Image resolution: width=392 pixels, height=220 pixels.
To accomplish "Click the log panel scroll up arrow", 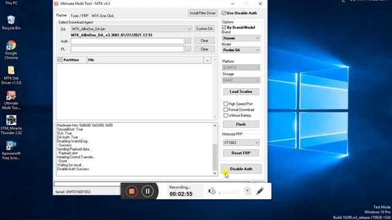I will [x=215, y=125].
